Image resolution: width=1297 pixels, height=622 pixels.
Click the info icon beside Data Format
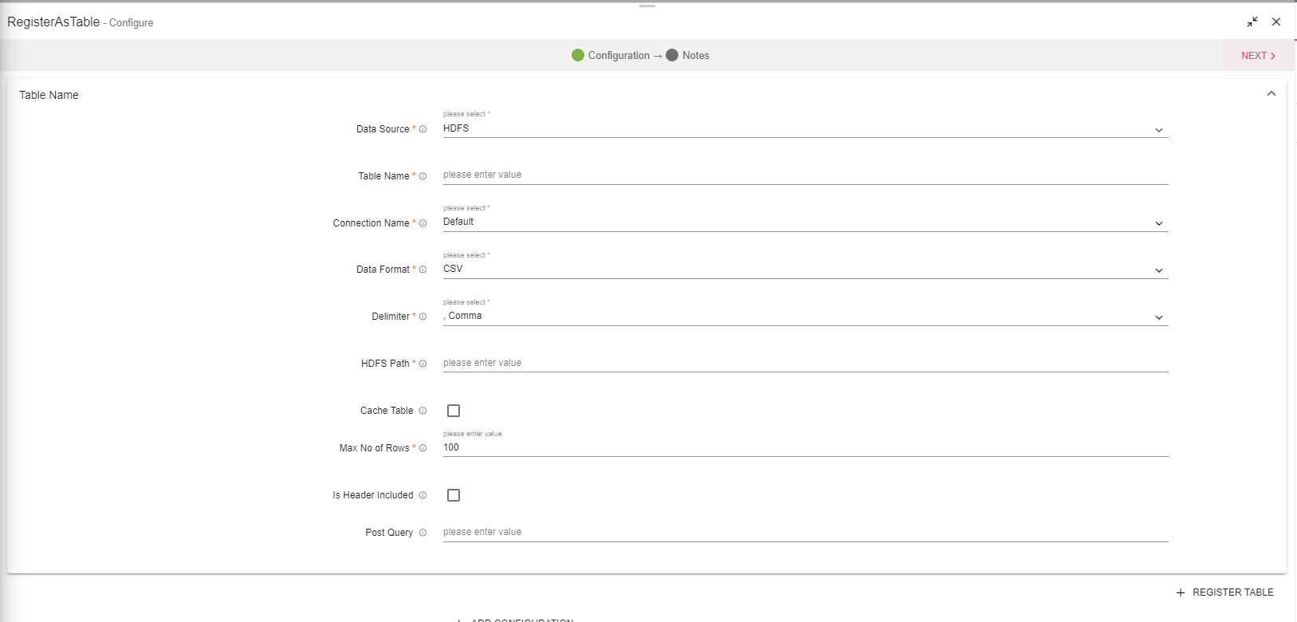pyautogui.click(x=423, y=270)
